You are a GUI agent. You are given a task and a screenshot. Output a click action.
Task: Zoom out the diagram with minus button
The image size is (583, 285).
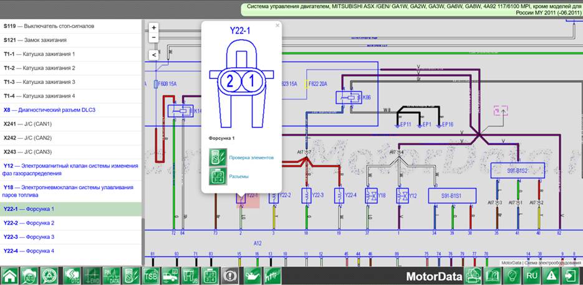click(x=154, y=37)
